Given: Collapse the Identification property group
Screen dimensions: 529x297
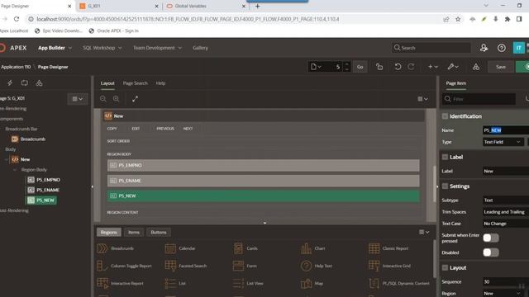Looking at the screenshot, I should pos(445,116).
